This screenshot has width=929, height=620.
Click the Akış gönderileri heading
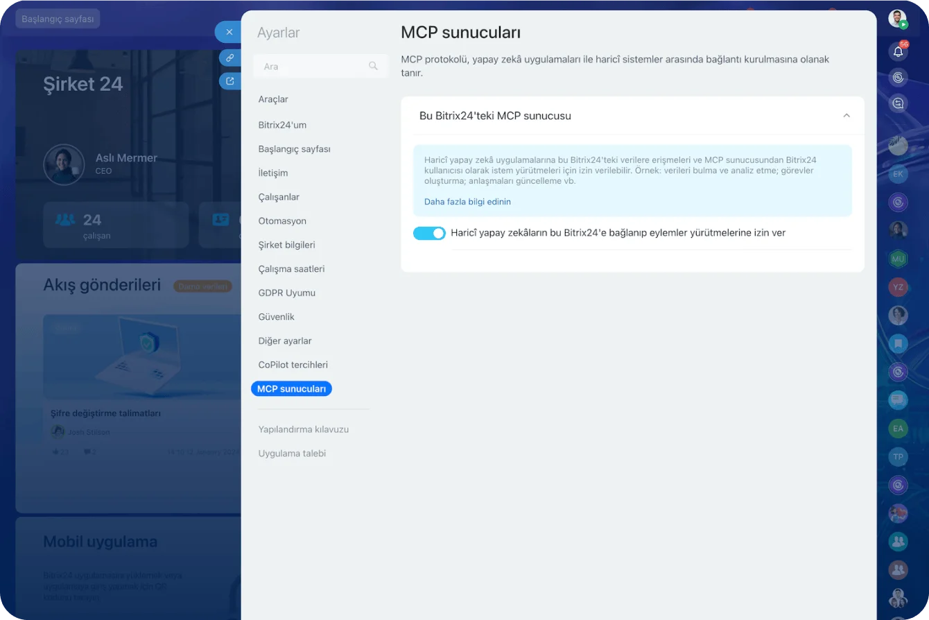(x=102, y=285)
